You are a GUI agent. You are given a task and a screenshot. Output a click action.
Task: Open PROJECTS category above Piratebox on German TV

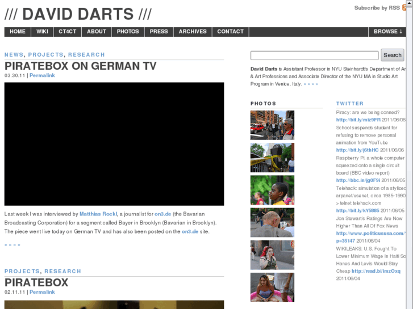46,54
